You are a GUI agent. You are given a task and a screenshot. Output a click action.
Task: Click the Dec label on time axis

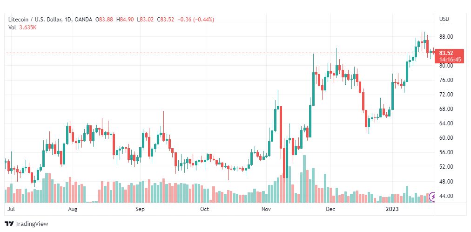[x=331, y=209]
